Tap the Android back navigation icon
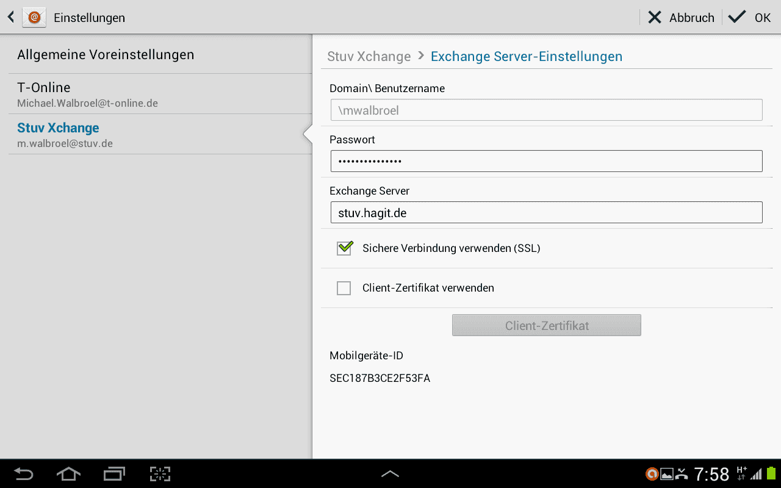The image size is (781, 488). click(x=24, y=474)
